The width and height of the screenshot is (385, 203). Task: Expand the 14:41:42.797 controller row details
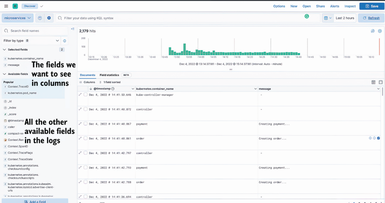coord(80,153)
